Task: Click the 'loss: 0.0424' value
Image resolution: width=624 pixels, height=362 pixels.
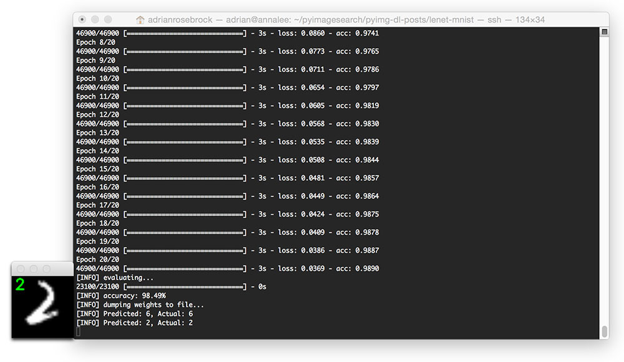Action: tap(301, 214)
